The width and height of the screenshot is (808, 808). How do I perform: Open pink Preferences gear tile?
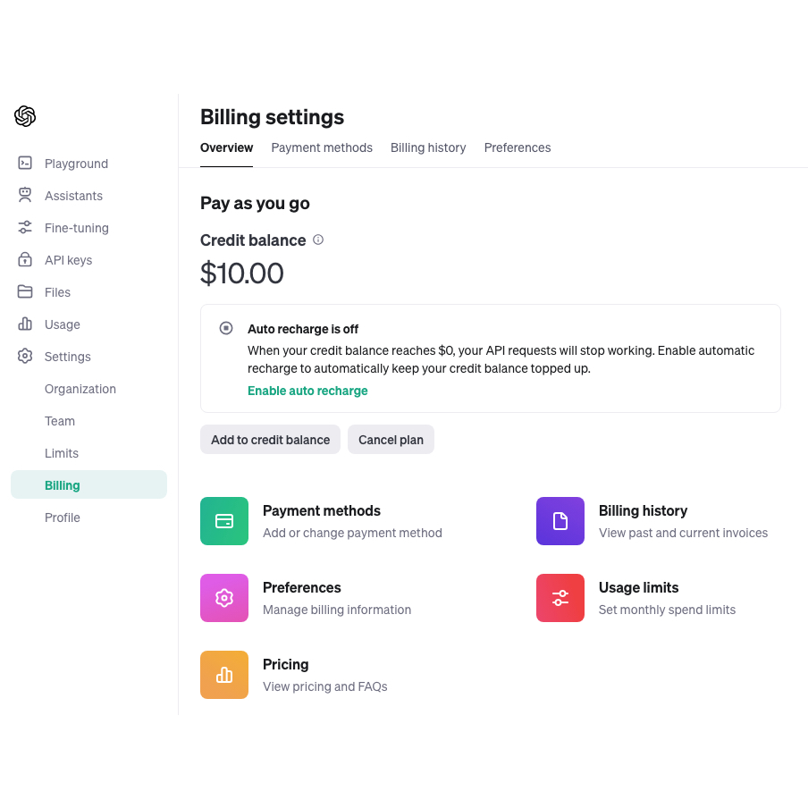[224, 598]
